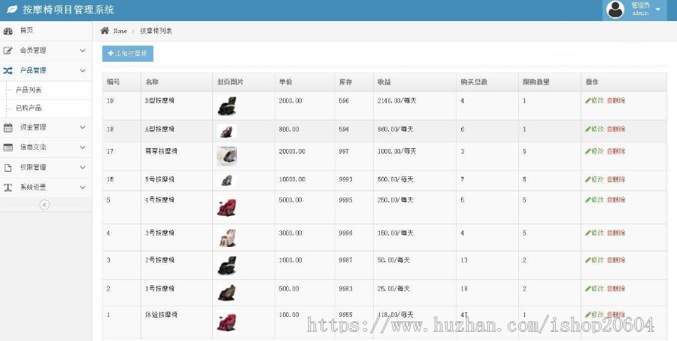Viewport: 677px width, 341px height.
Task: Open the admin user avatar
Action: point(615,10)
